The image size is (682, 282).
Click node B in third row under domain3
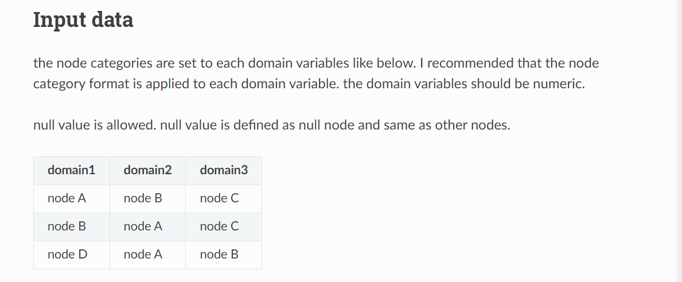pos(219,254)
